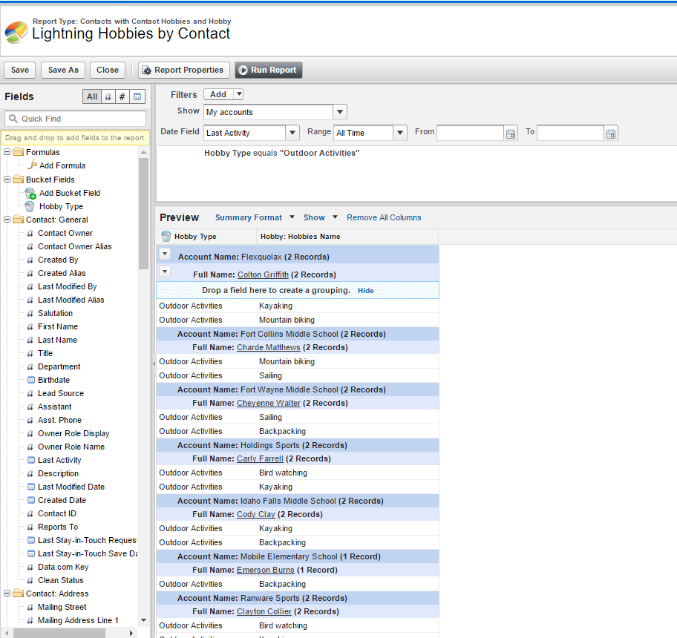Open the Account Name grouping dropdown arrow
The image size is (677, 638).
pos(165,254)
